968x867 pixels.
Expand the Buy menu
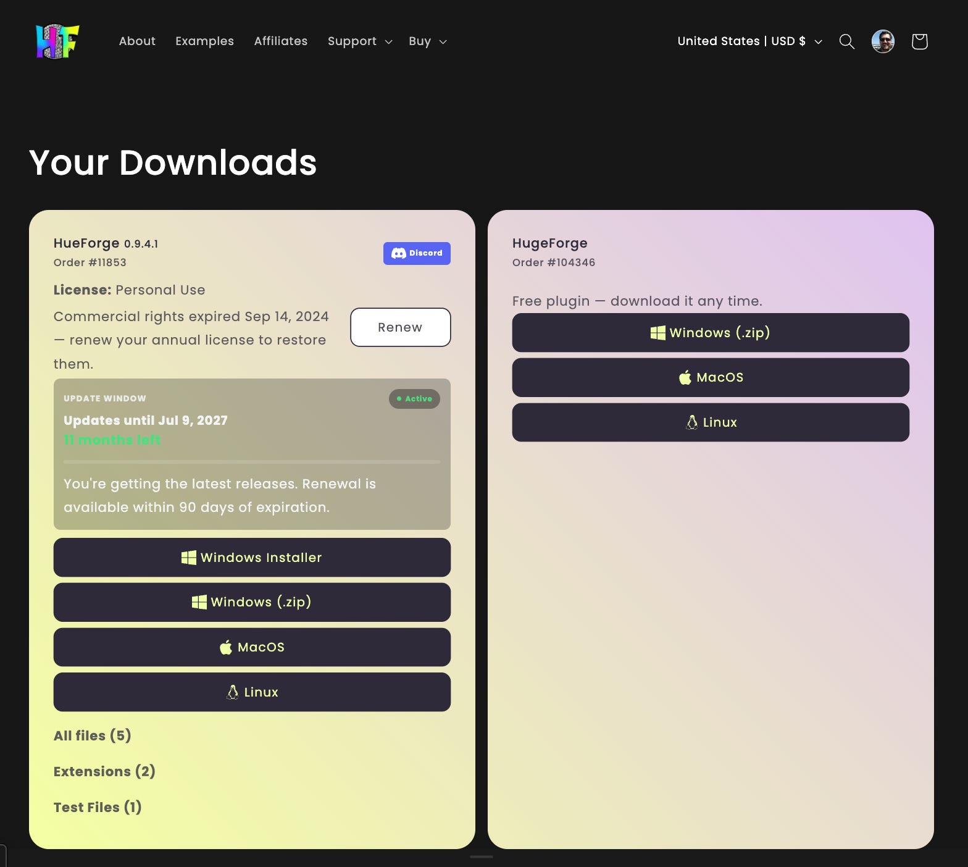pyautogui.click(x=428, y=41)
